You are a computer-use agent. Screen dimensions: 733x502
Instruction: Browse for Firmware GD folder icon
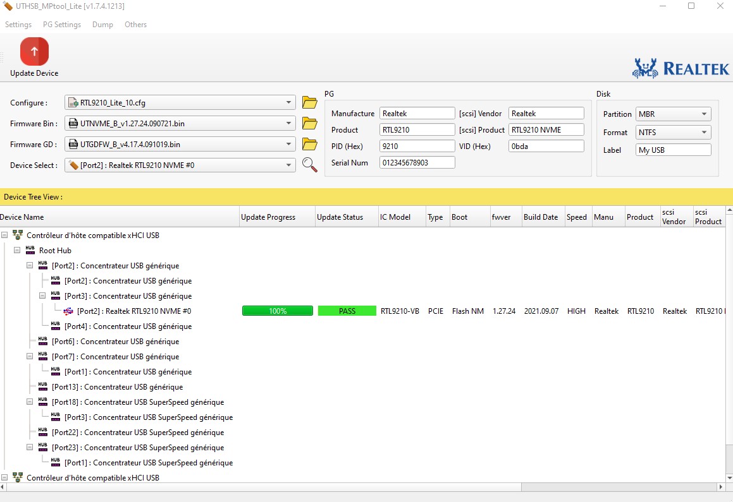coord(309,144)
